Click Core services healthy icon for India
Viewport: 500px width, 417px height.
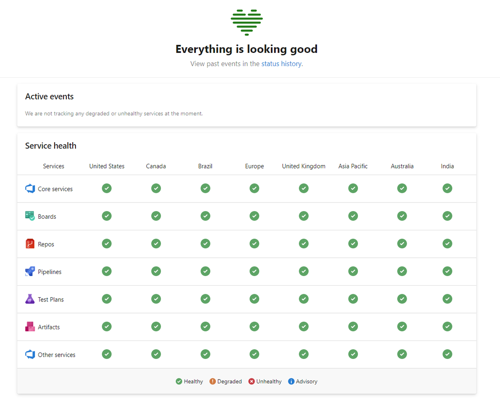coord(447,188)
